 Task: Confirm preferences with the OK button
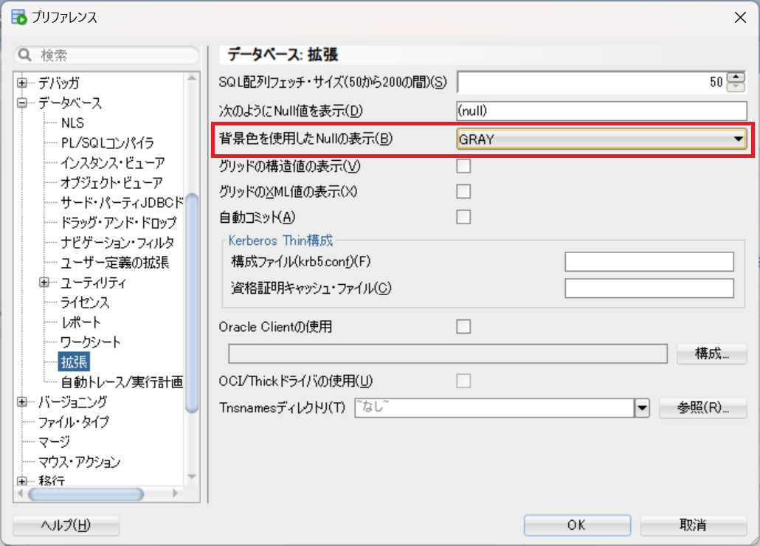click(x=577, y=525)
